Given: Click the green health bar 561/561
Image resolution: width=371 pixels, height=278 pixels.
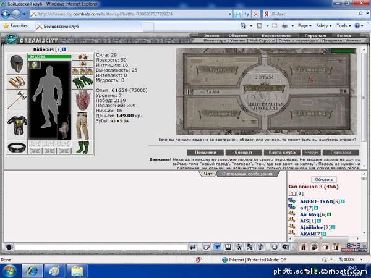Looking at the screenshot, I should coord(49,56).
